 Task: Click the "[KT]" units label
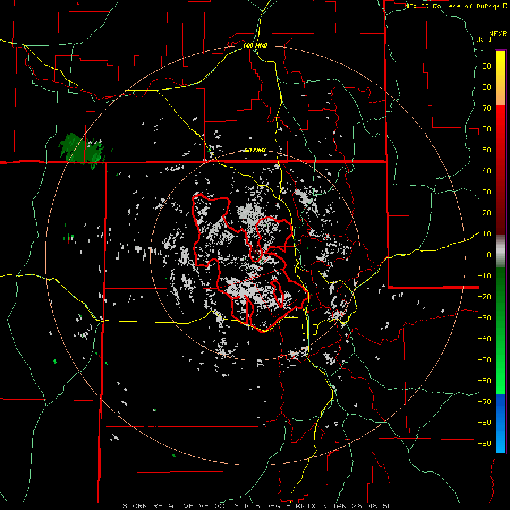[483, 39]
